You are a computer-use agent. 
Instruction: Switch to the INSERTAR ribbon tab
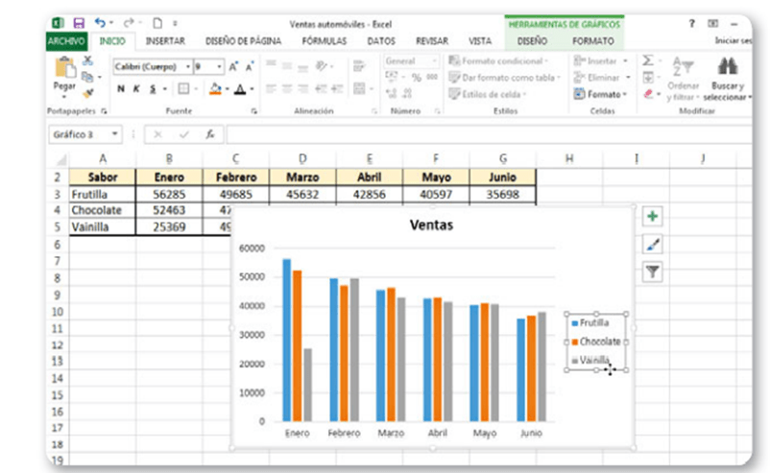tap(165, 41)
